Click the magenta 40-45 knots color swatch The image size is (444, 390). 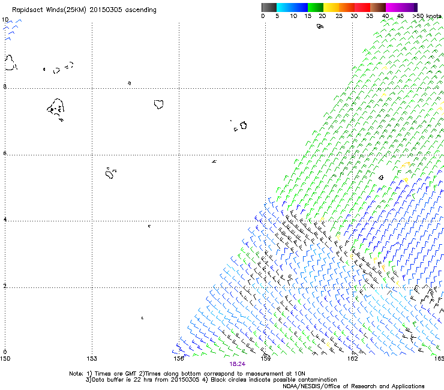point(394,7)
